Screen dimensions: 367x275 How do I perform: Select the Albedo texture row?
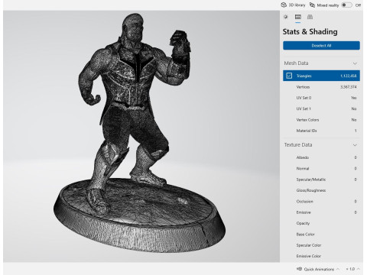click(x=321, y=157)
